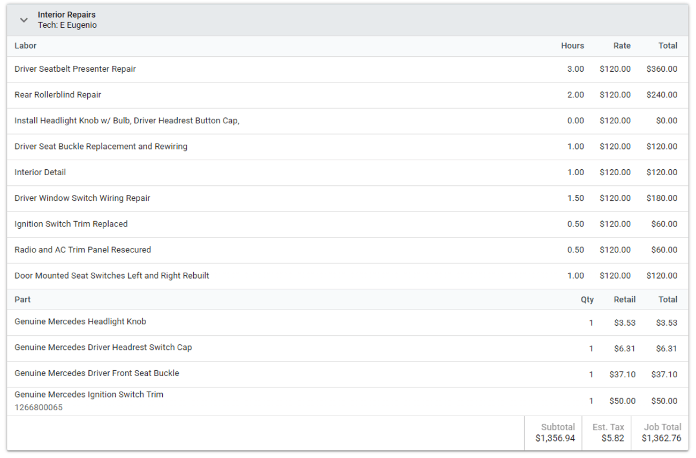Select Driver Seat Buckle Replacement and Rewiring

coord(347,146)
